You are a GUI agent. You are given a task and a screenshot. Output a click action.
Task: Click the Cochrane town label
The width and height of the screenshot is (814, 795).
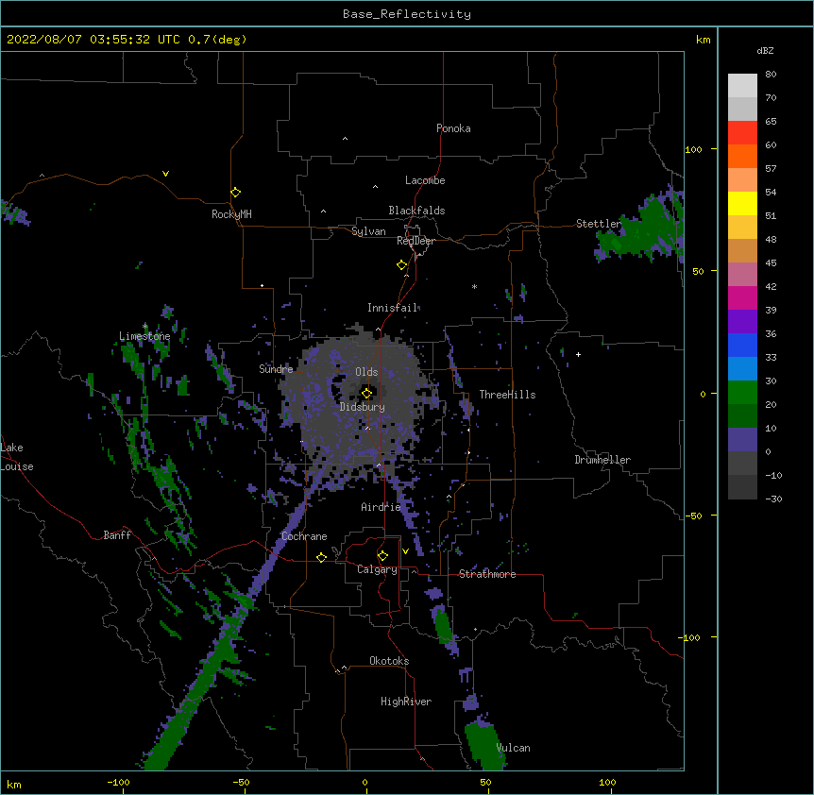[304, 536]
